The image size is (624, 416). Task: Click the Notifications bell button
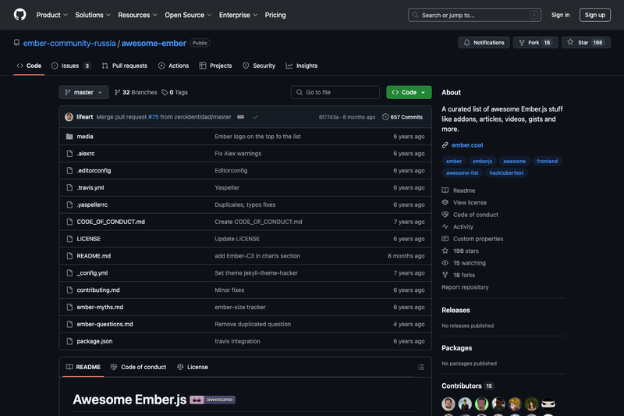click(x=484, y=43)
